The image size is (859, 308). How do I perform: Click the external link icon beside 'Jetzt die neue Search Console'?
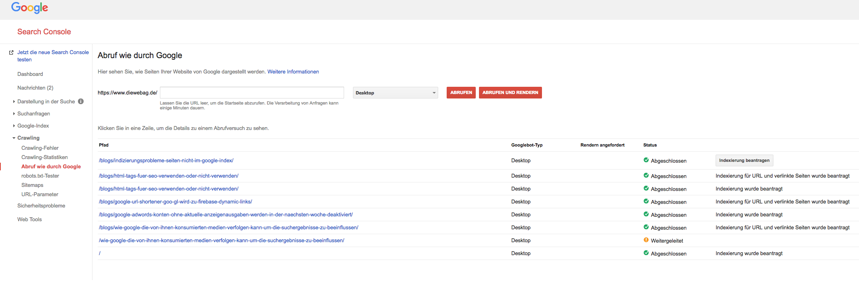point(11,52)
